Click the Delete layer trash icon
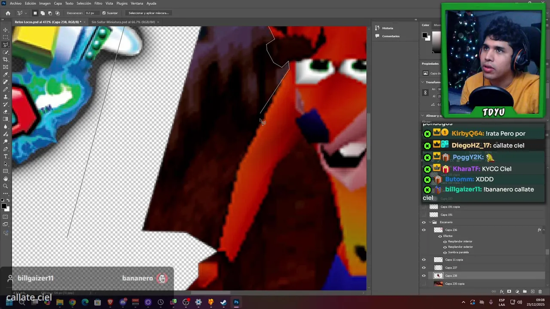 (541, 292)
